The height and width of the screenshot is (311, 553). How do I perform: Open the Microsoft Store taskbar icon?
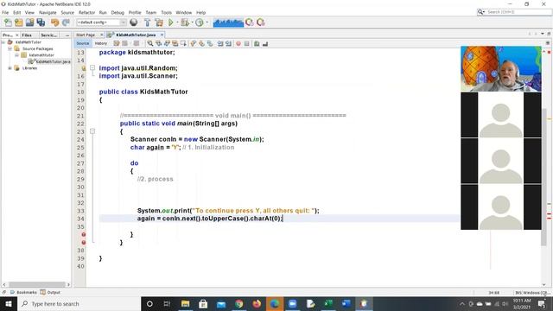[x=203, y=303]
